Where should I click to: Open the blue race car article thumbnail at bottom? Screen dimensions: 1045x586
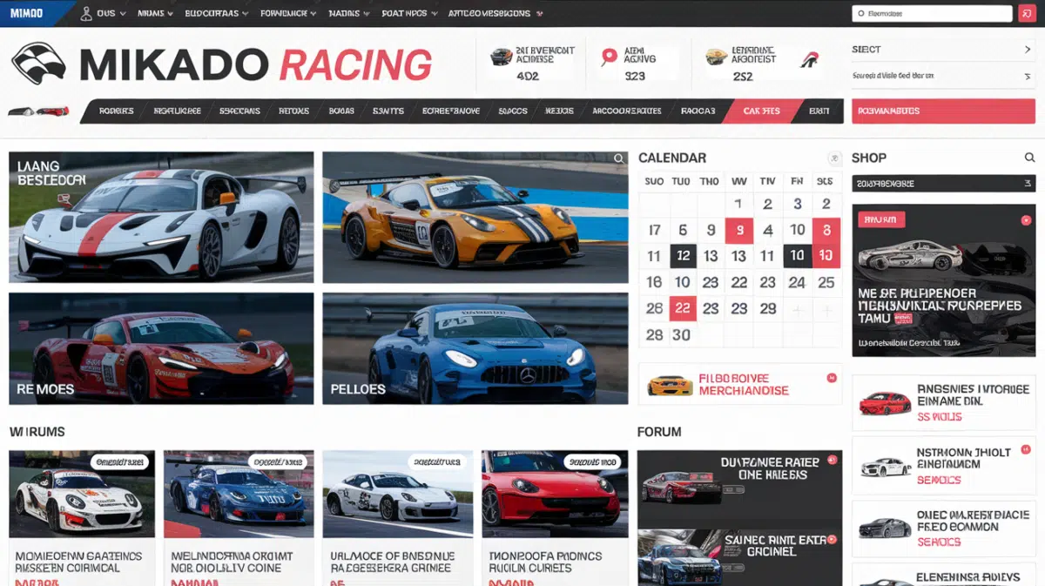tap(239, 494)
